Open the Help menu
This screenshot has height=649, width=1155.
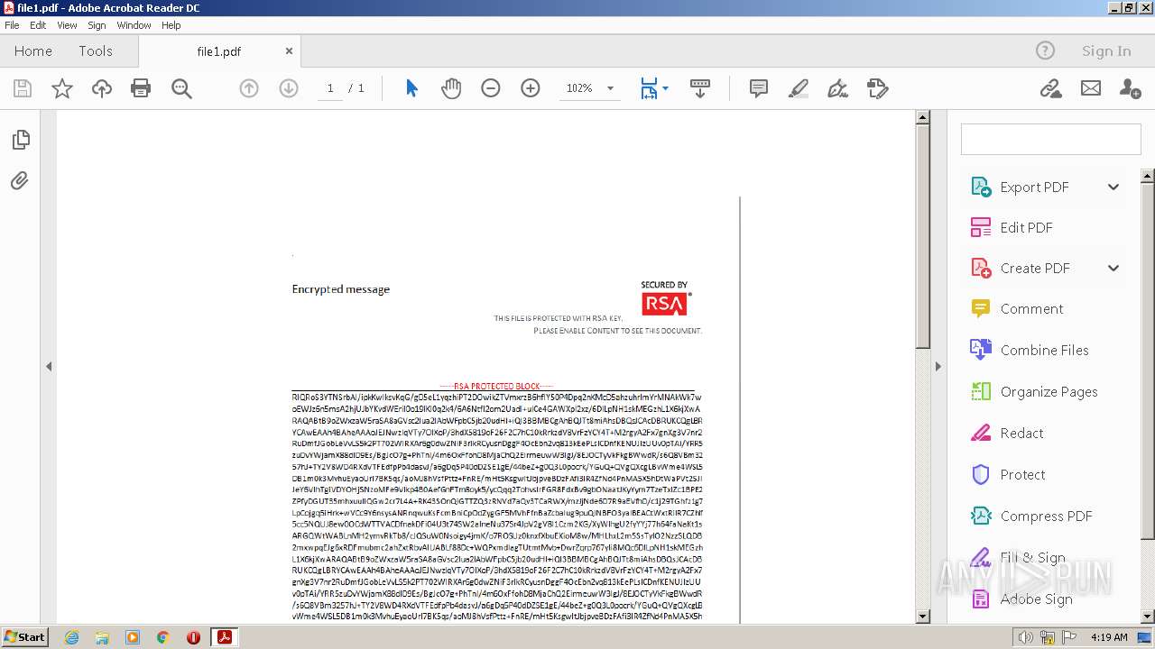tap(171, 25)
